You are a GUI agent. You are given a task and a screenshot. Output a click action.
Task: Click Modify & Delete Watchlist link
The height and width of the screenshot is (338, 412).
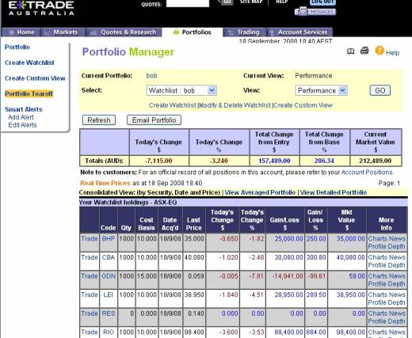(x=235, y=105)
